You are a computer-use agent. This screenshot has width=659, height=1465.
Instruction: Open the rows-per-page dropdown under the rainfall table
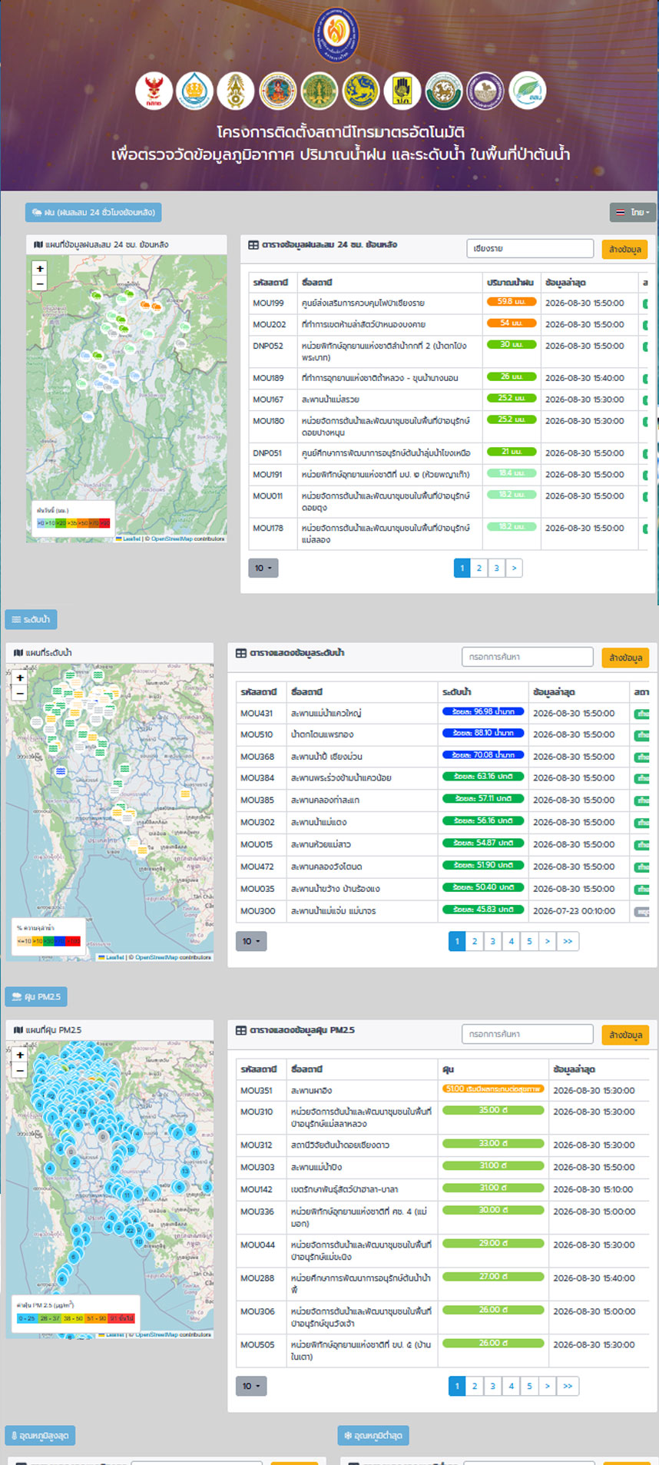coord(263,568)
